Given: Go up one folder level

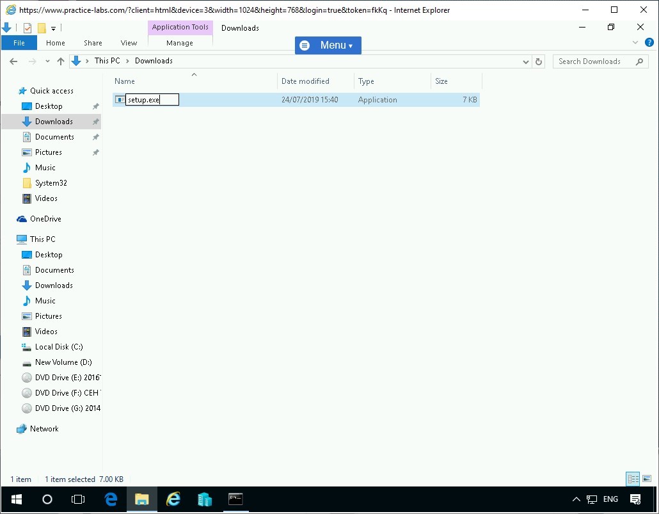Looking at the screenshot, I should 61,61.
